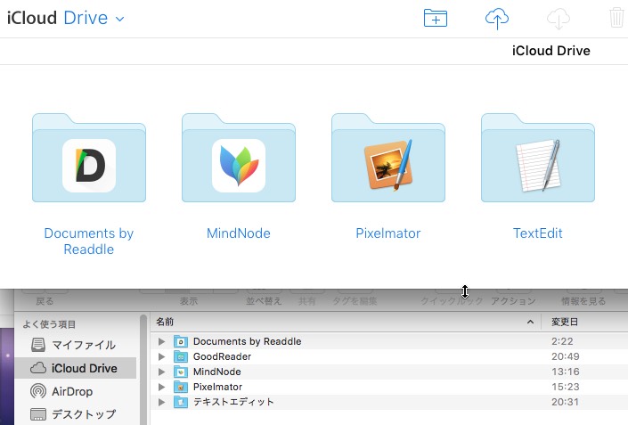Select デスクトップ in Finder sidebar
This screenshot has width=628, height=425.
[76, 414]
